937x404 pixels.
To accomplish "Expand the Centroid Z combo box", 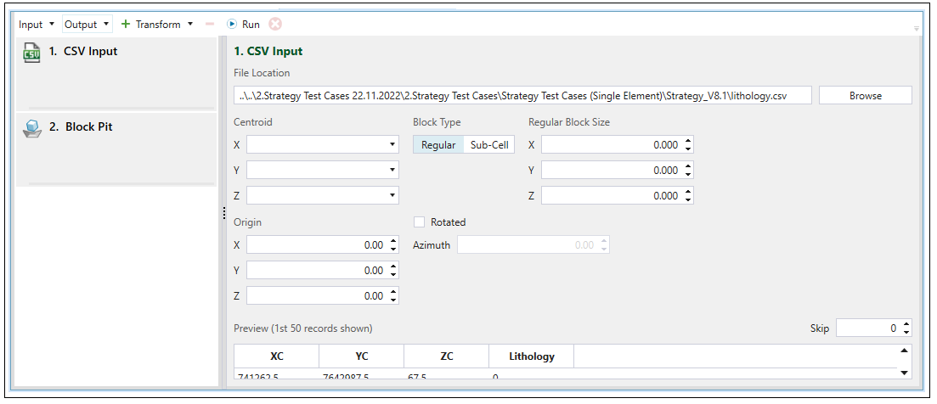I will [x=392, y=196].
